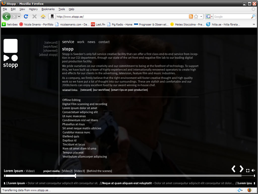258x194 pixels.
Task: Open the hitta.se bookmark
Action: 223,25
